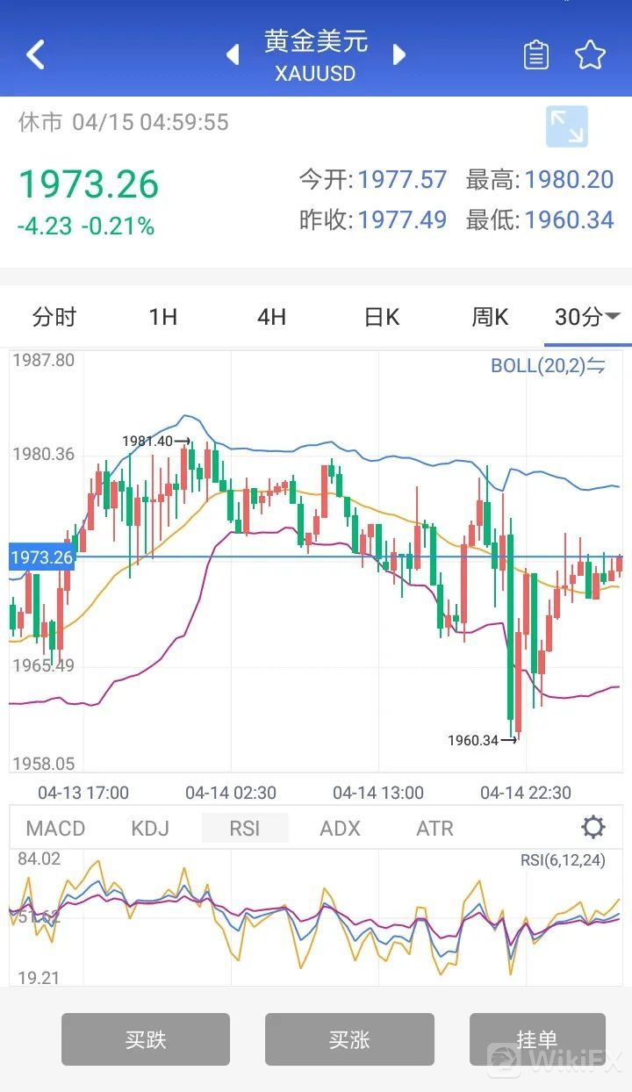632x1092 pixels.
Task: Open the clipboard notes icon
Action: pyautogui.click(x=535, y=55)
